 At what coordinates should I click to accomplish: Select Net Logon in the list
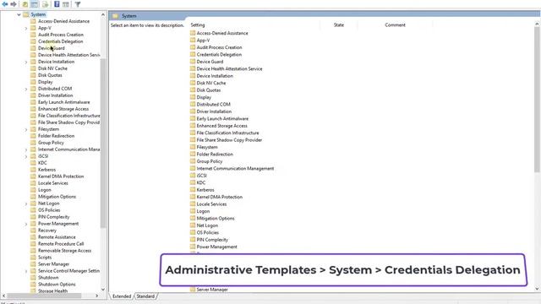tap(207, 225)
